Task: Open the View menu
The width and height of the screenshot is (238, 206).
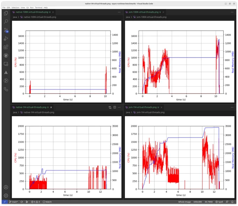Action: [23, 8]
